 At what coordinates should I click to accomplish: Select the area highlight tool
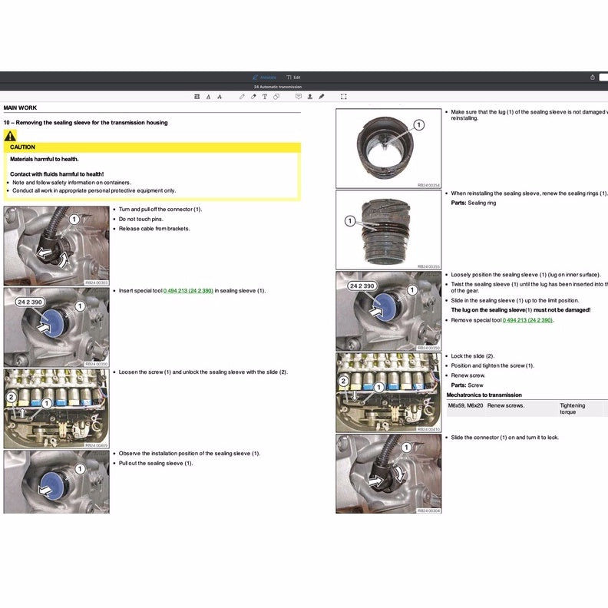[197, 97]
